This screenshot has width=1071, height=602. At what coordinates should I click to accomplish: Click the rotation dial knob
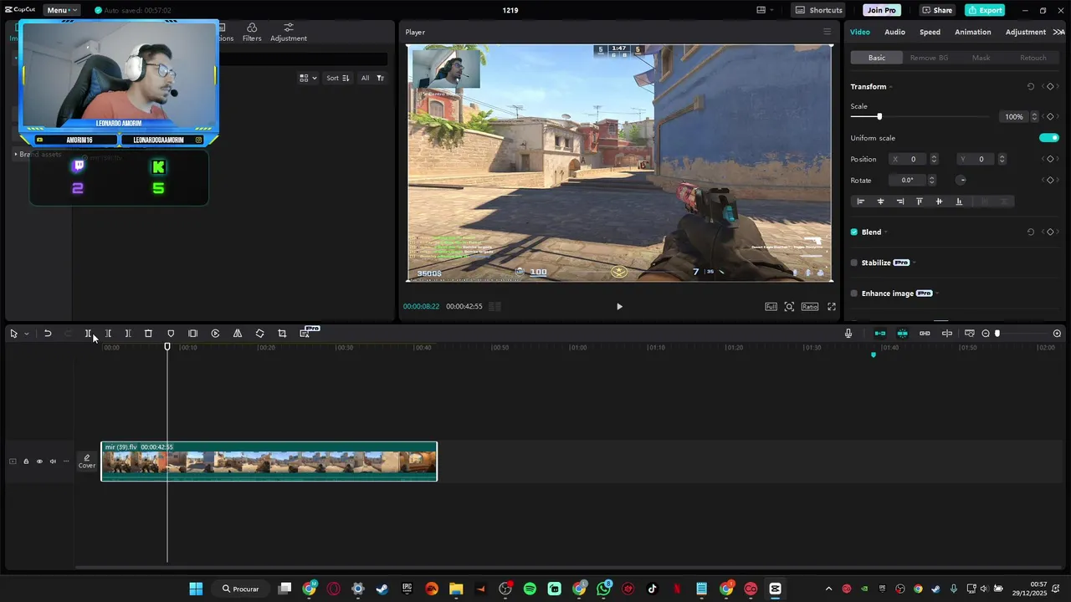point(962,180)
